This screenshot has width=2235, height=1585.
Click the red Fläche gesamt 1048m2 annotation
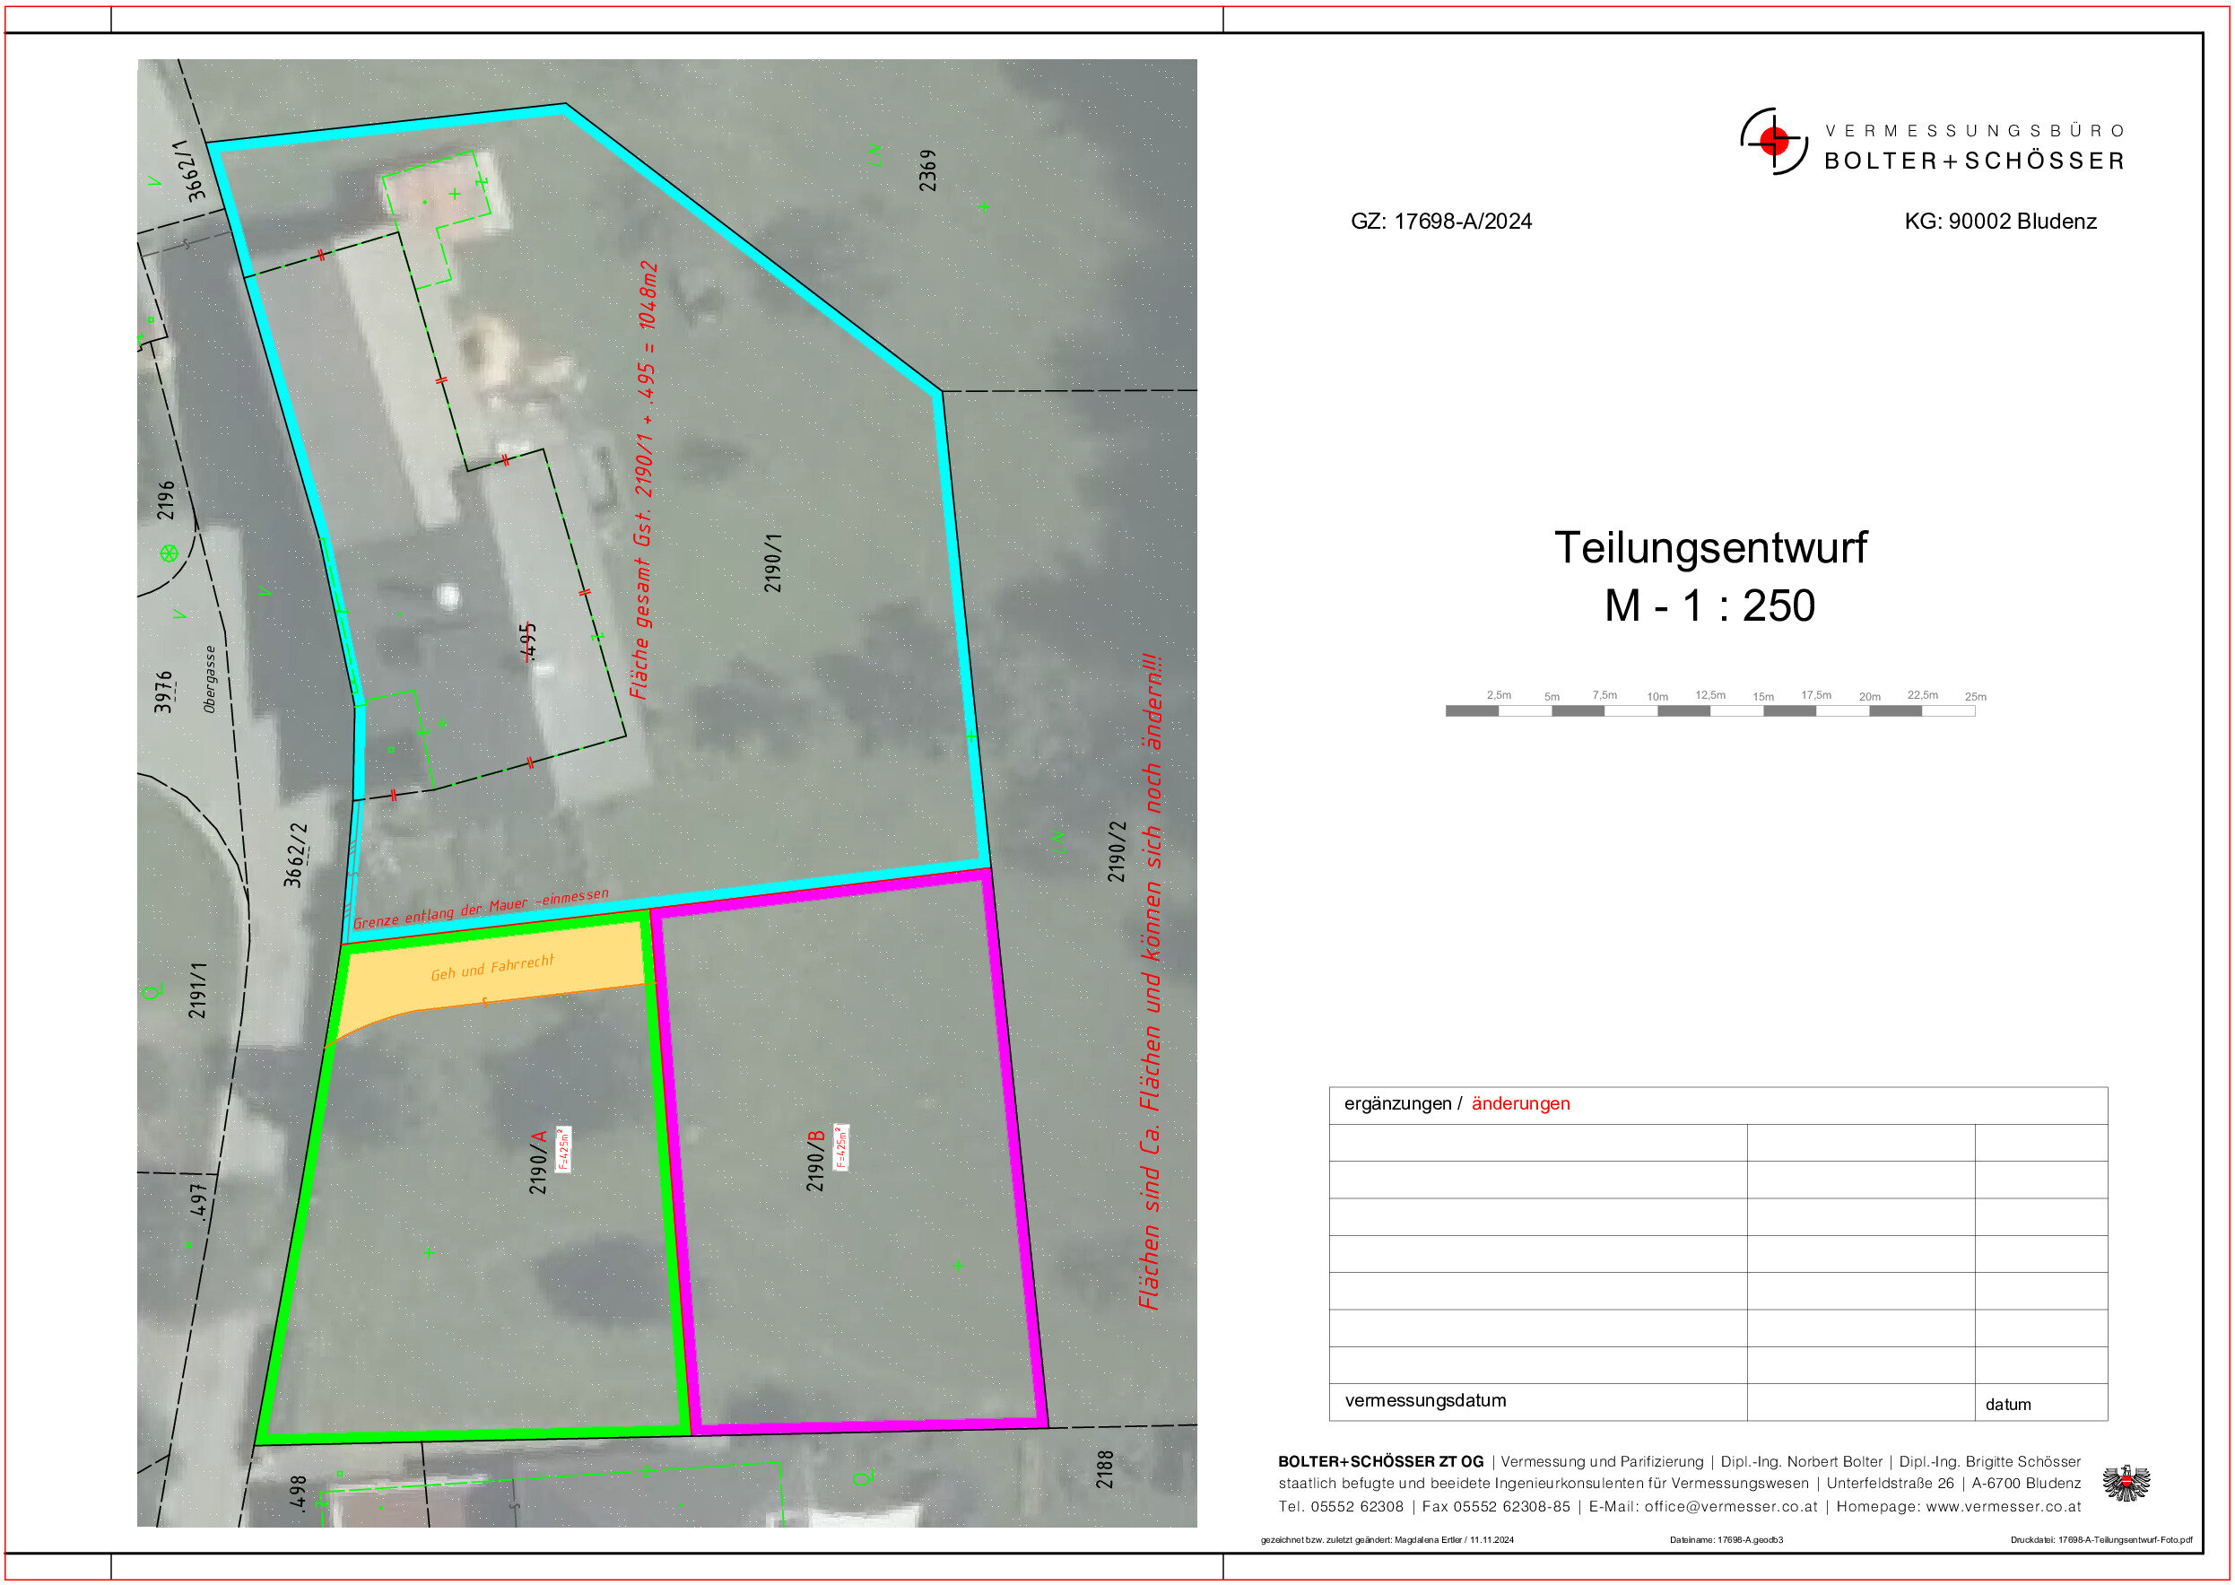click(644, 480)
